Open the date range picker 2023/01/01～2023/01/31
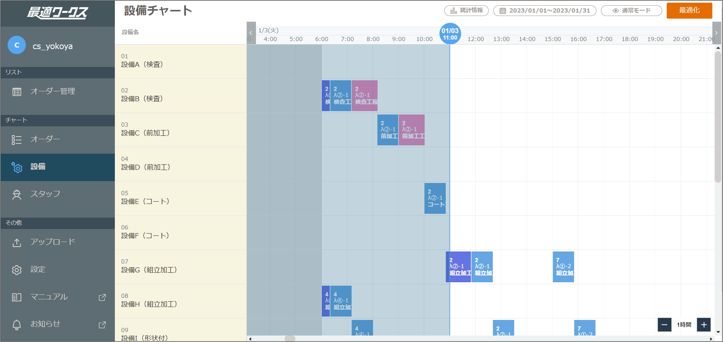This screenshot has height=342, width=723. point(545,11)
